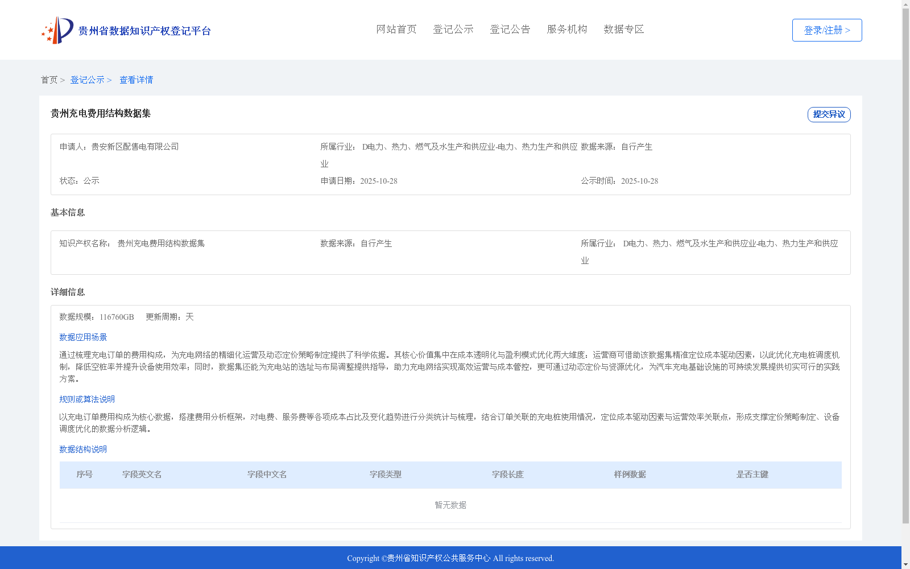Click the 申请日期 value 2025-10-28

click(x=379, y=181)
